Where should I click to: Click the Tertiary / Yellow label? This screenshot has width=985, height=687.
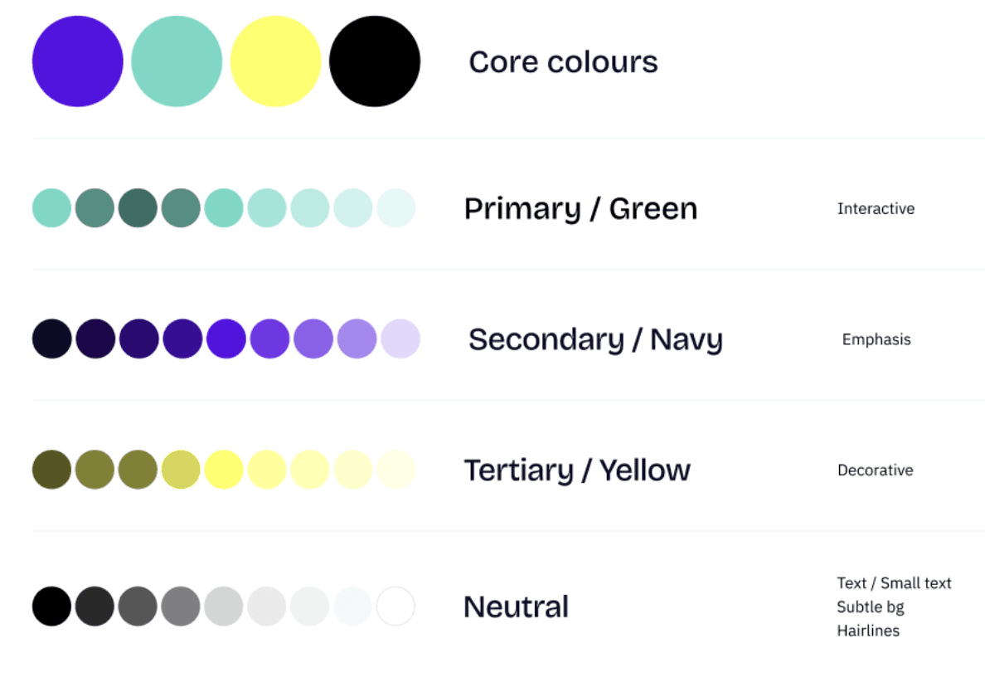click(577, 470)
